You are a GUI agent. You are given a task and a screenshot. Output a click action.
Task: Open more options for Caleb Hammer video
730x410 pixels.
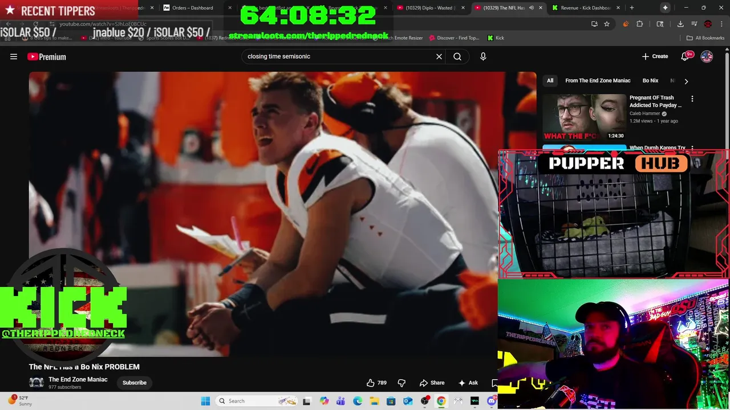pyautogui.click(x=692, y=99)
